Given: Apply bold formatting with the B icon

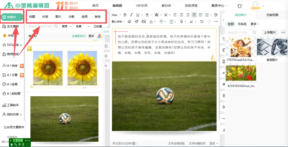Looking at the screenshot, I should [x=125, y=15].
